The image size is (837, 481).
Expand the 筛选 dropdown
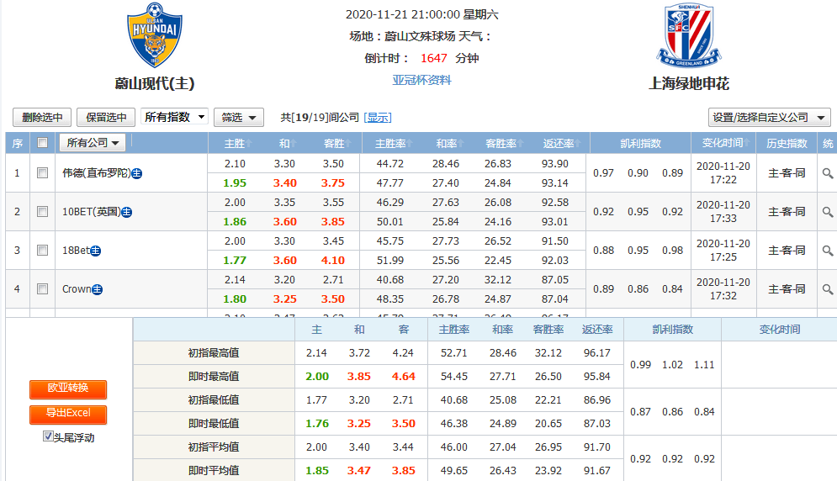239,118
